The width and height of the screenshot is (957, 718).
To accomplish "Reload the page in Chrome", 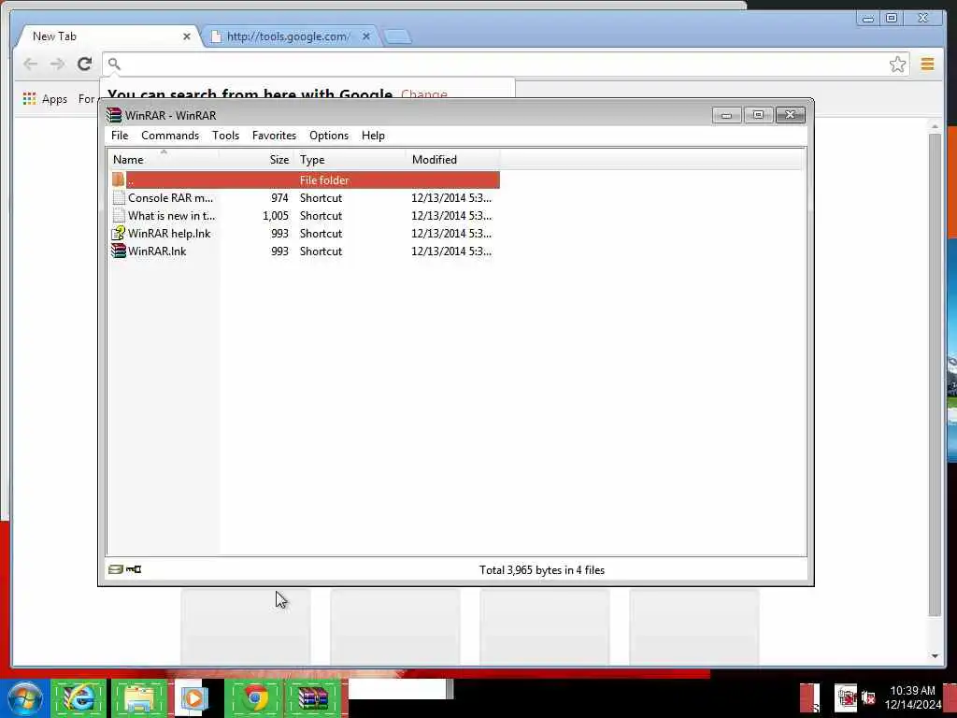I will tap(85, 64).
